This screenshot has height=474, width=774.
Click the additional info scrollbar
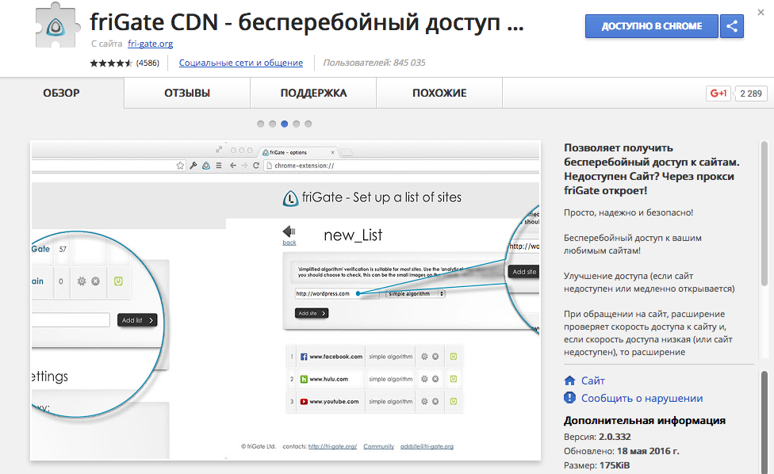764,422
